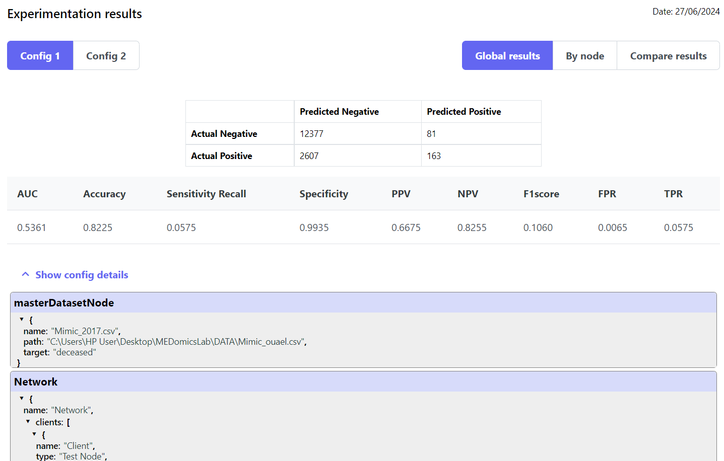The width and height of the screenshot is (724, 461).
Task: Open the Compare results view
Action: (668, 56)
